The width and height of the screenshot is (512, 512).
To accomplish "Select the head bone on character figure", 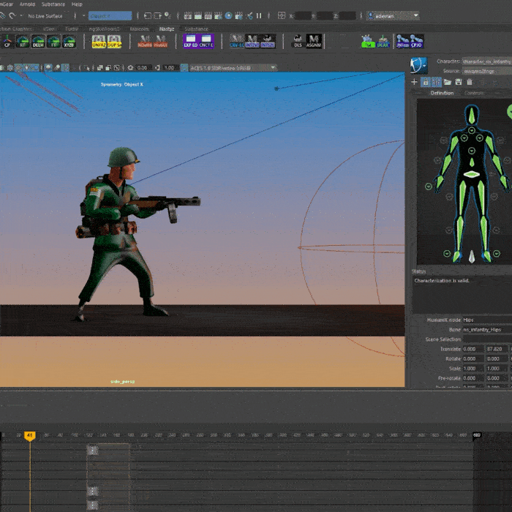I will [472, 116].
